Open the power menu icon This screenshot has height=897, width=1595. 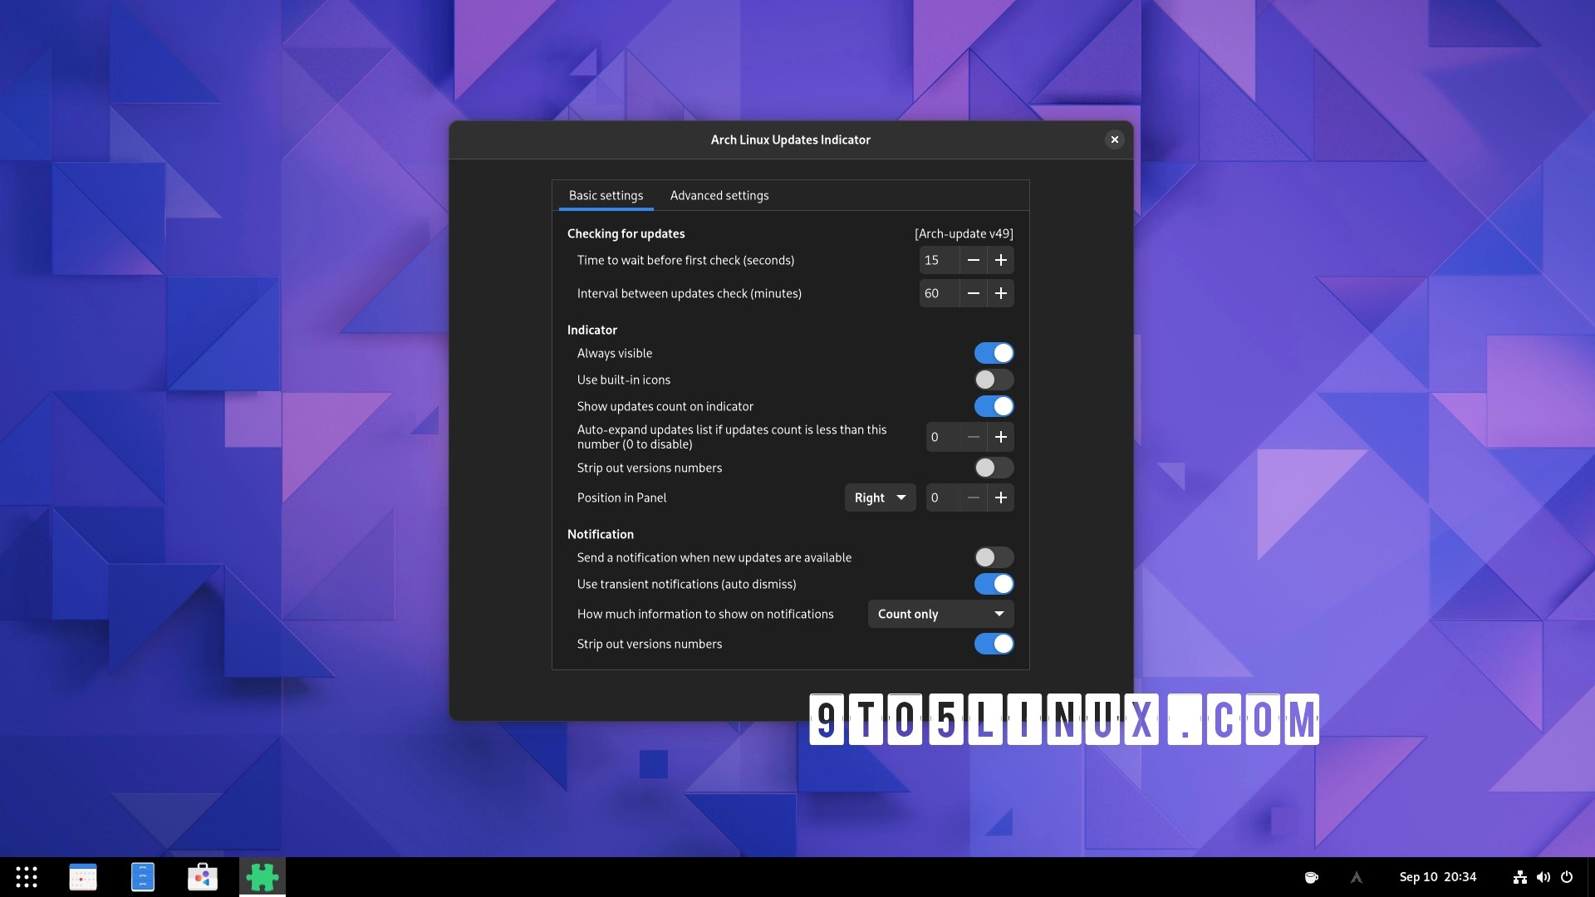pos(1567,877)
